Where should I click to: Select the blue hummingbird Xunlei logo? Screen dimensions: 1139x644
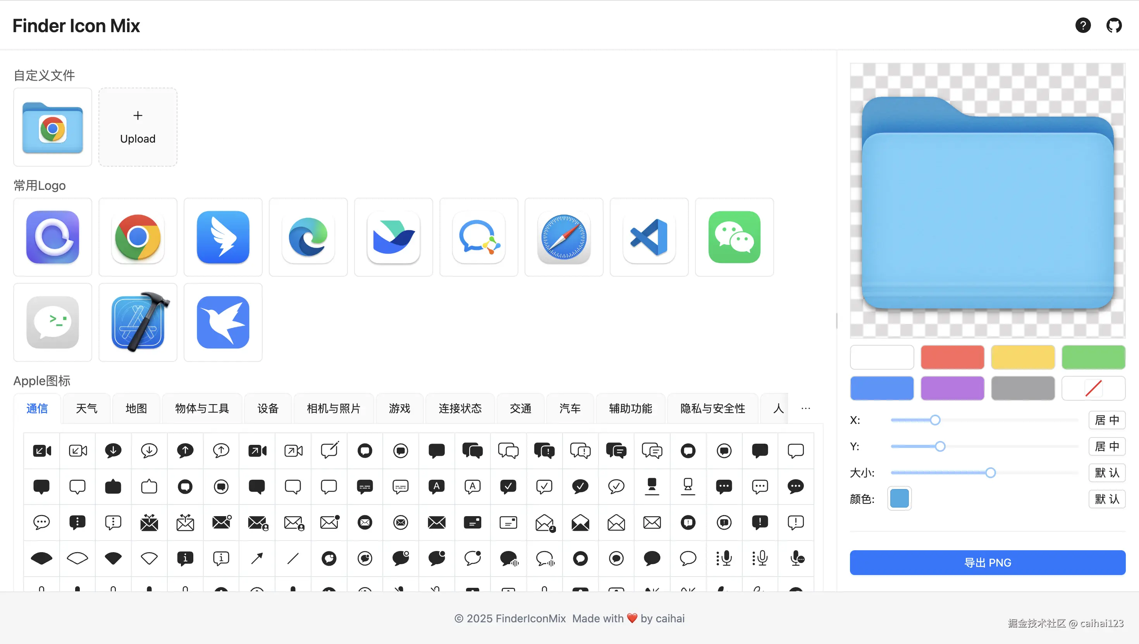tap(223, 322)
